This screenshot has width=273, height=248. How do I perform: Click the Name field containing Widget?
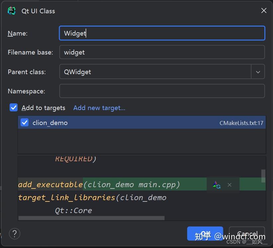tap(162, 33)
